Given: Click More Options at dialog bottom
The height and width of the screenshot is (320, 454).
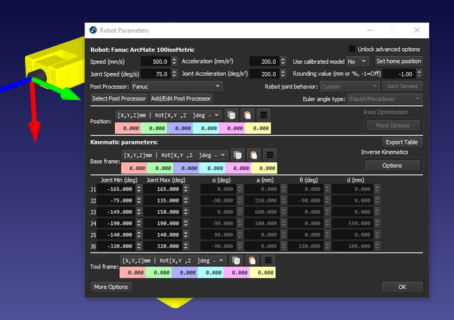Looking at the screenshot, I should point(111,287).
